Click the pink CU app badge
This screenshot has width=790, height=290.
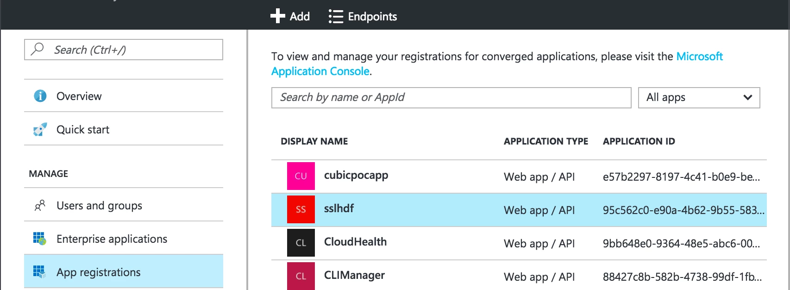point(301,176)
